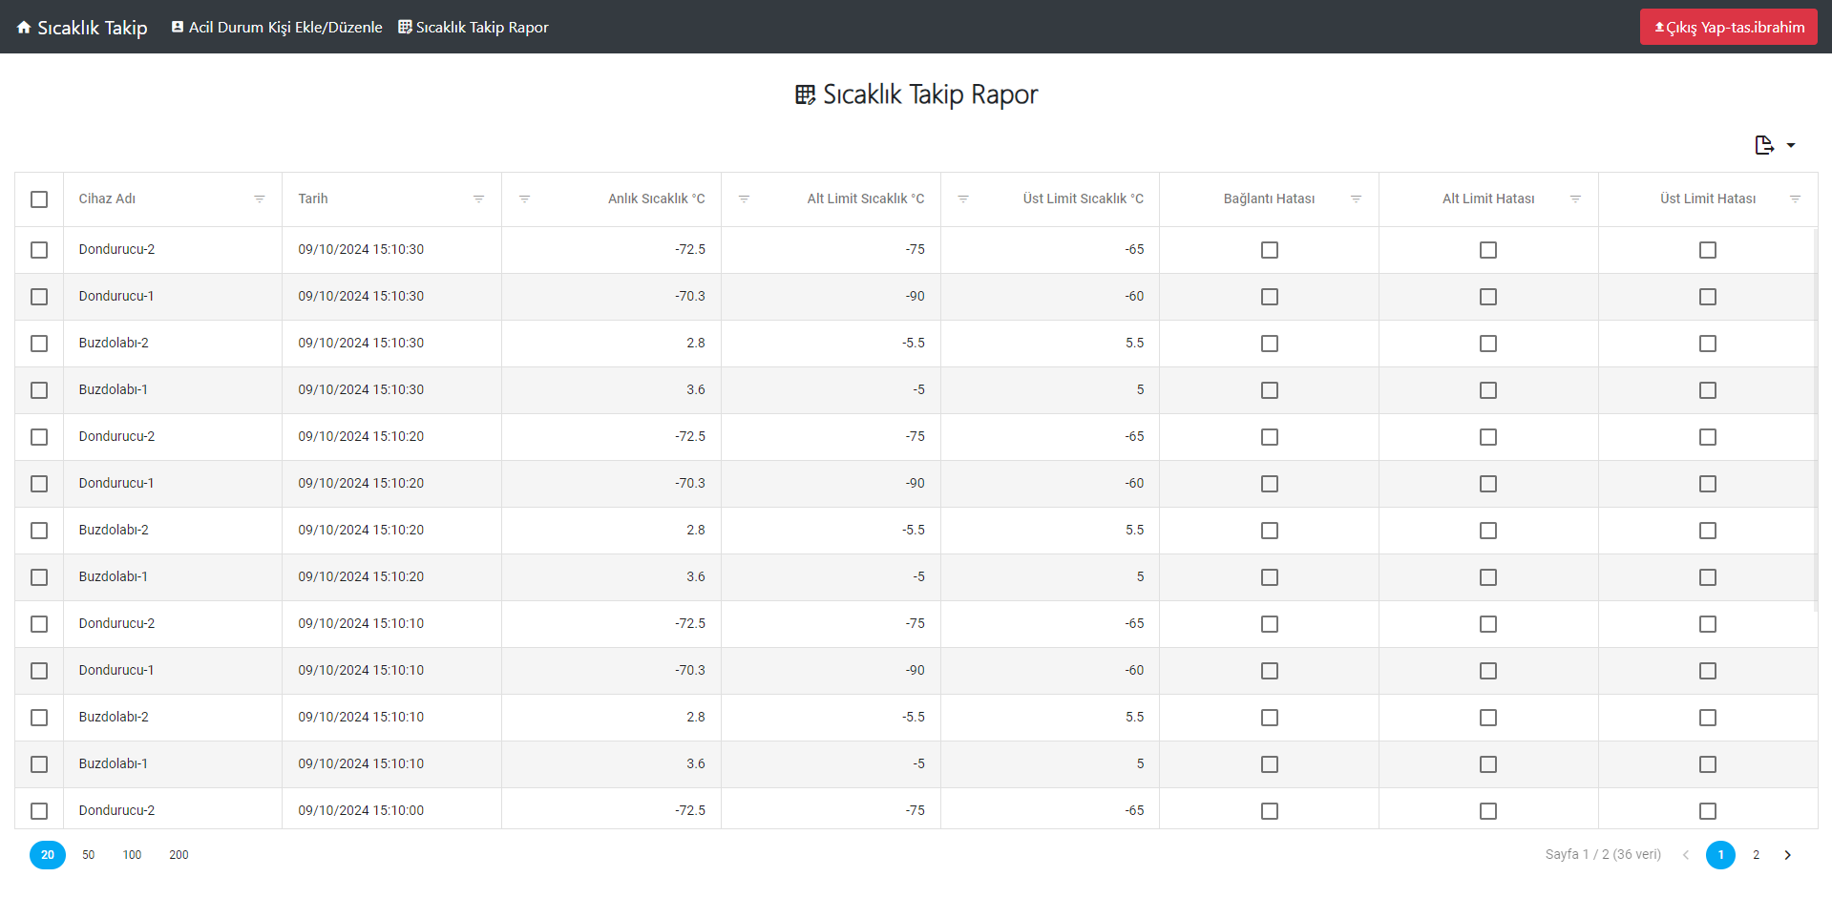This screenshot has width=1832, height=898.
Task: Go to Sıcaklık Takip Rapor menu item
Action: point(474,28)
